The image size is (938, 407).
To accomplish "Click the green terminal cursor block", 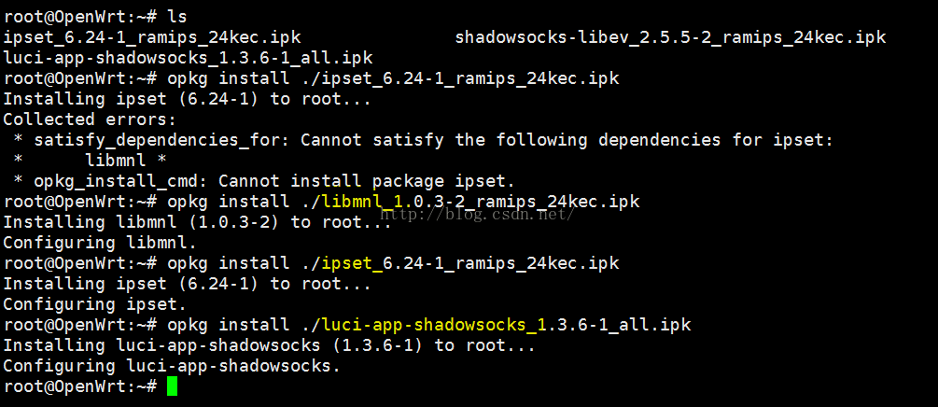I will tap(172, 386).
